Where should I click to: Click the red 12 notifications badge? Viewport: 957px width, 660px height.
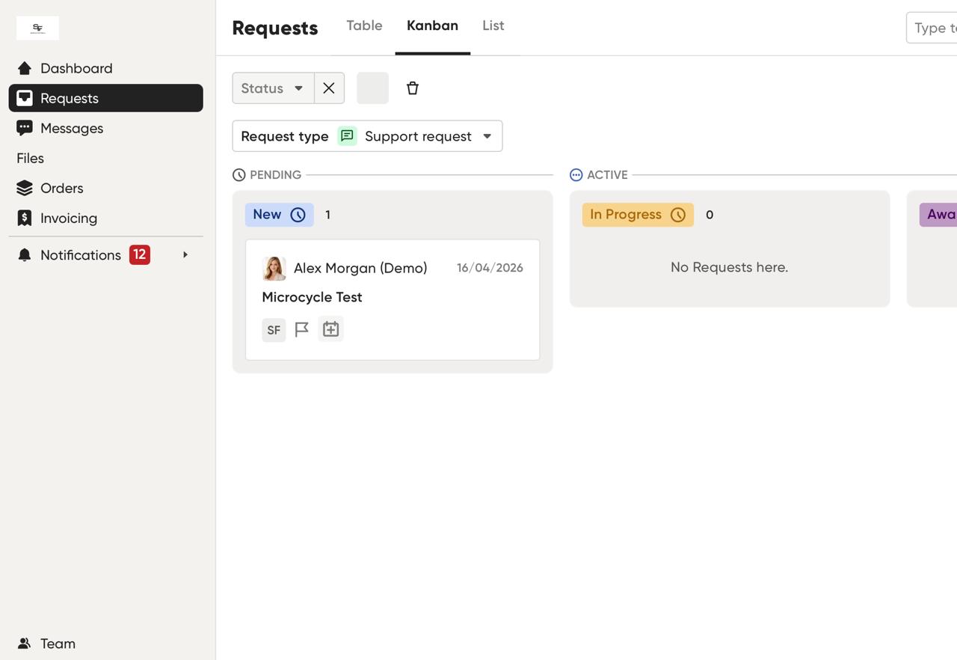click(x=140, y=255)
